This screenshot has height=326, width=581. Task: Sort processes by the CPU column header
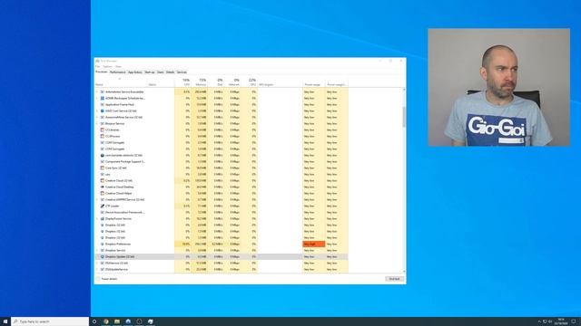183,82
